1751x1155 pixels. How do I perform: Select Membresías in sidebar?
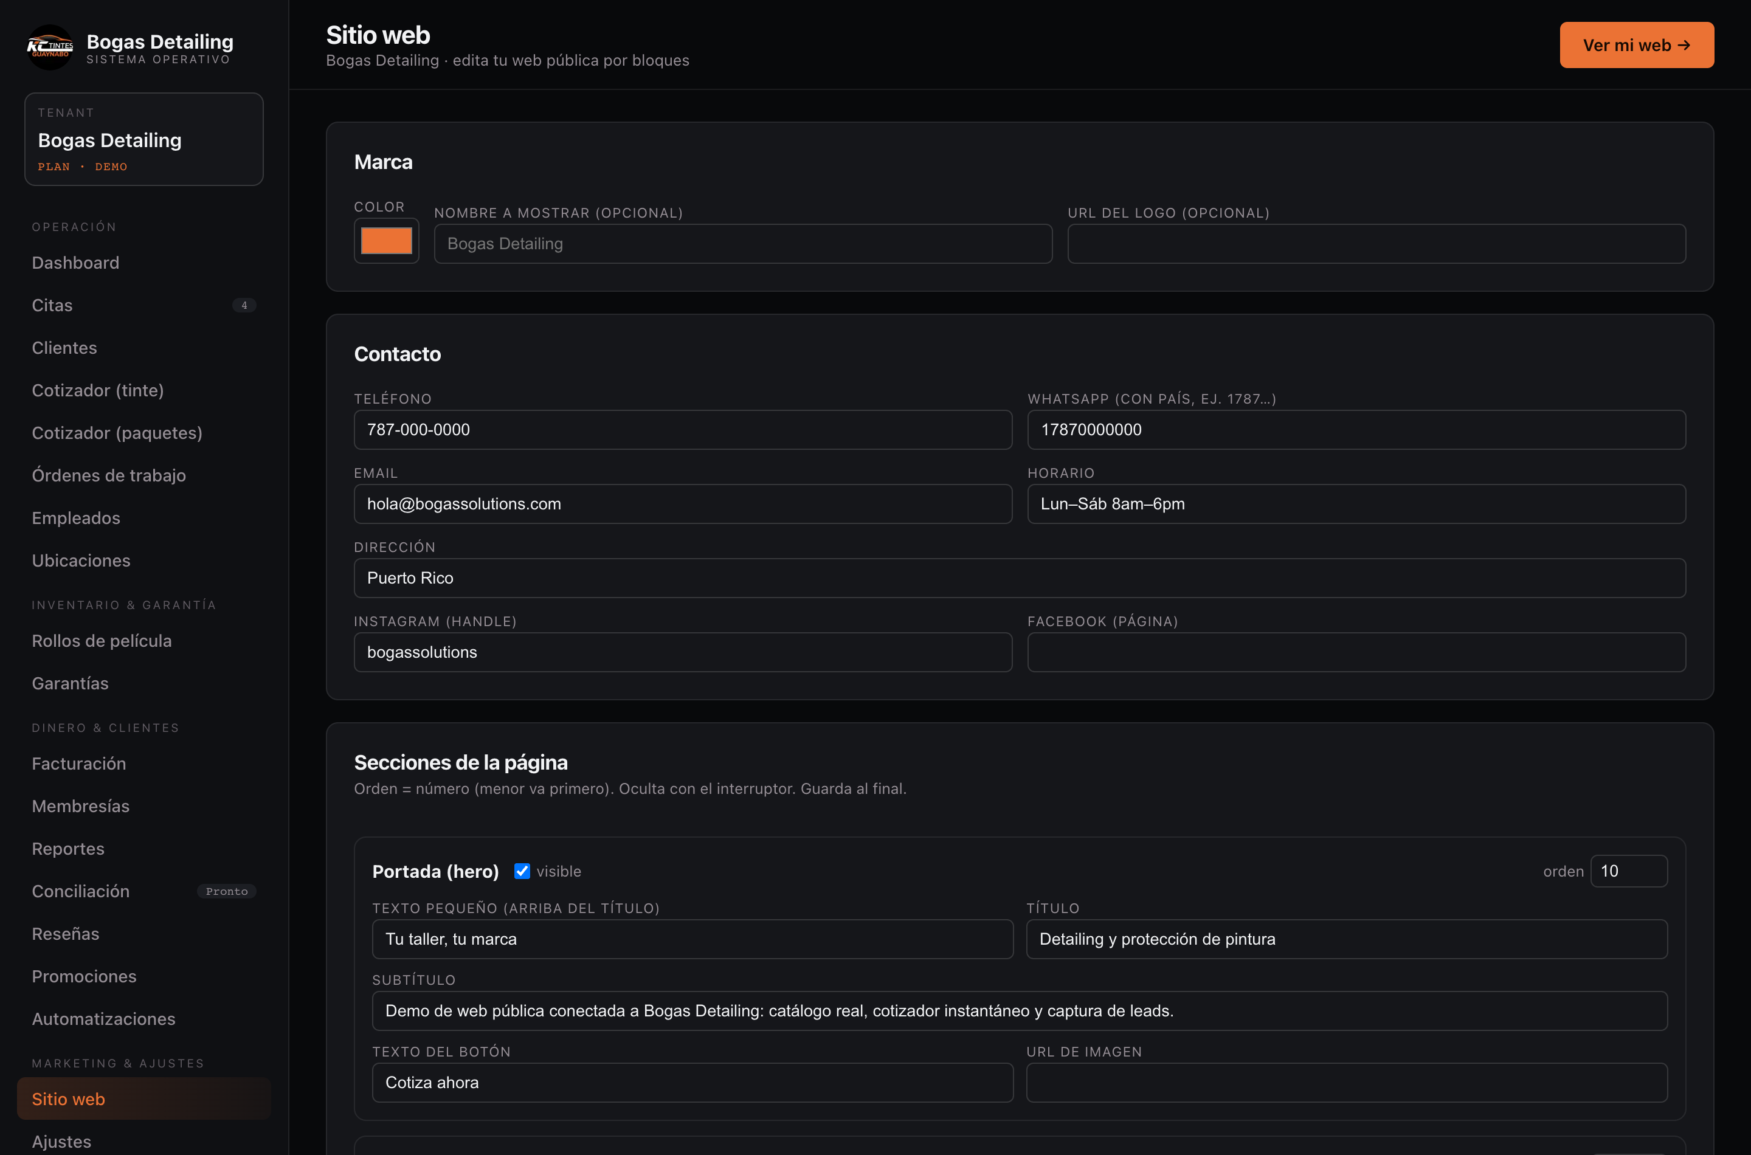point(143,807)
